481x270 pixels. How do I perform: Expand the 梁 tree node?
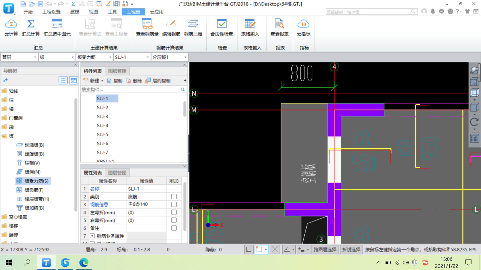point(4,127)
